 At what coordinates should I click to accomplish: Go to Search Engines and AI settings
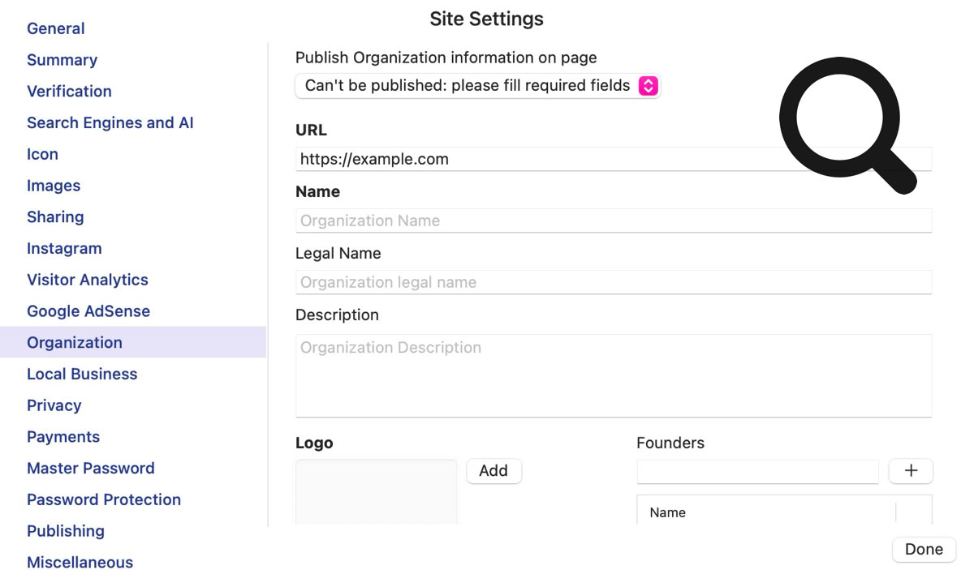110,123
